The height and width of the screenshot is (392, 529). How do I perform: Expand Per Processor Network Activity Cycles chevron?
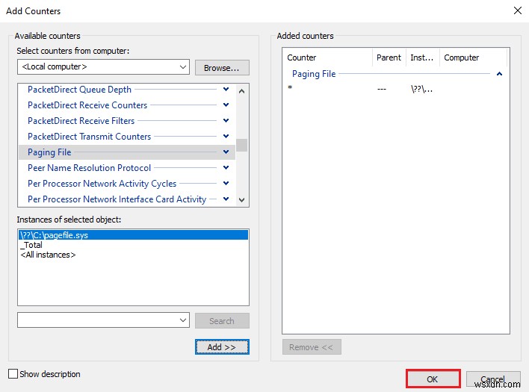[226, 184]
